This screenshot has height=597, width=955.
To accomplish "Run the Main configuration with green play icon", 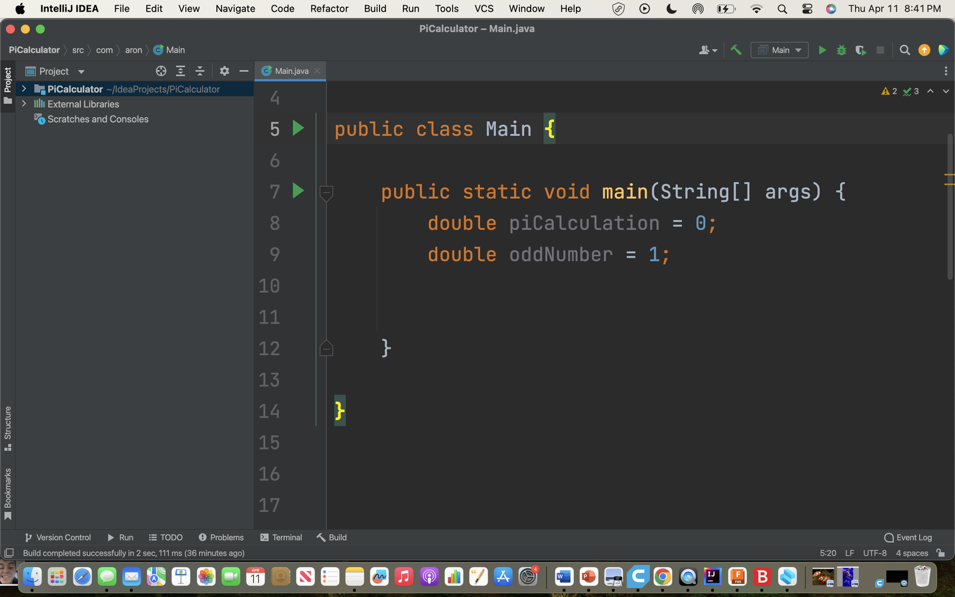I will [822, 50].
